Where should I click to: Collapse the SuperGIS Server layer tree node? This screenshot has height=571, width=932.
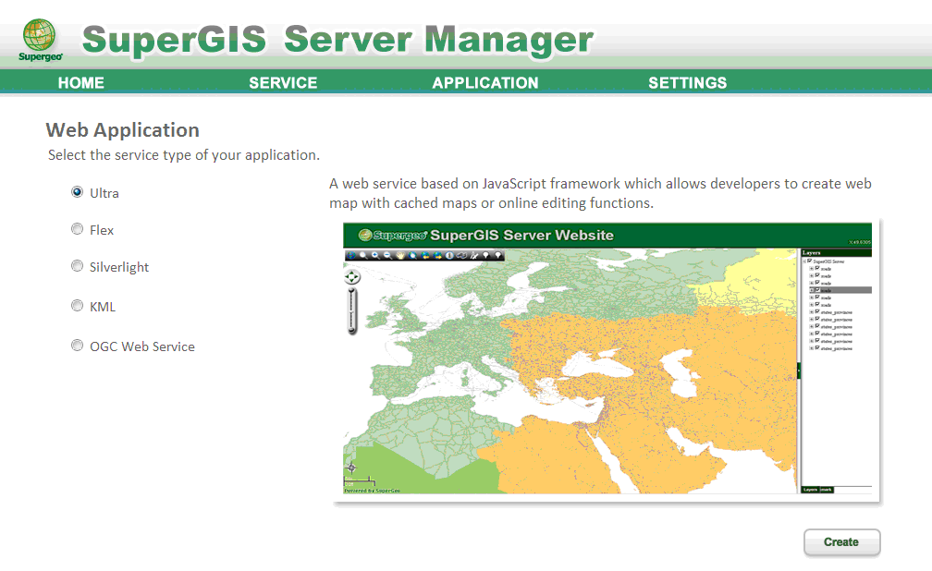[803, 261]
